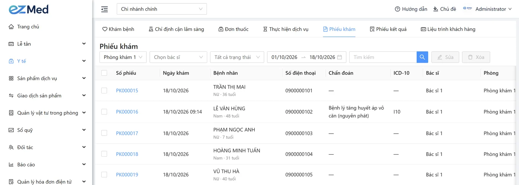Check the row checkbox for PK000016
519x185 pixels.
tap(104, 112)
